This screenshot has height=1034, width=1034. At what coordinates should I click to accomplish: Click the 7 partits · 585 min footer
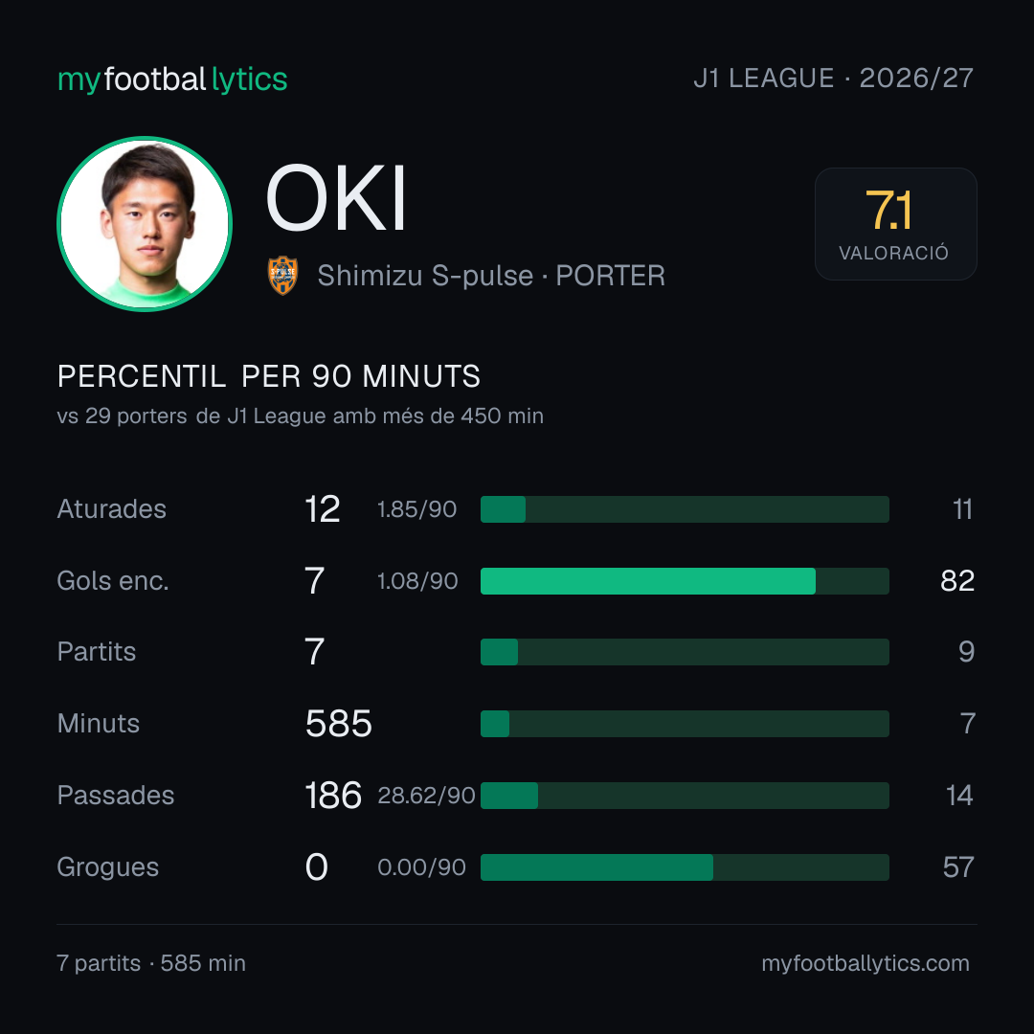coord(151,963)
